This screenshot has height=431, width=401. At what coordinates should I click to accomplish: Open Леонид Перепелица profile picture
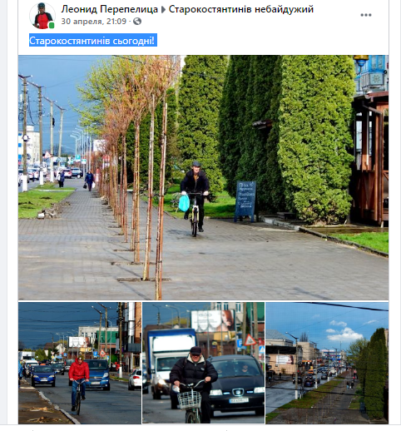[x=42, y=16]
